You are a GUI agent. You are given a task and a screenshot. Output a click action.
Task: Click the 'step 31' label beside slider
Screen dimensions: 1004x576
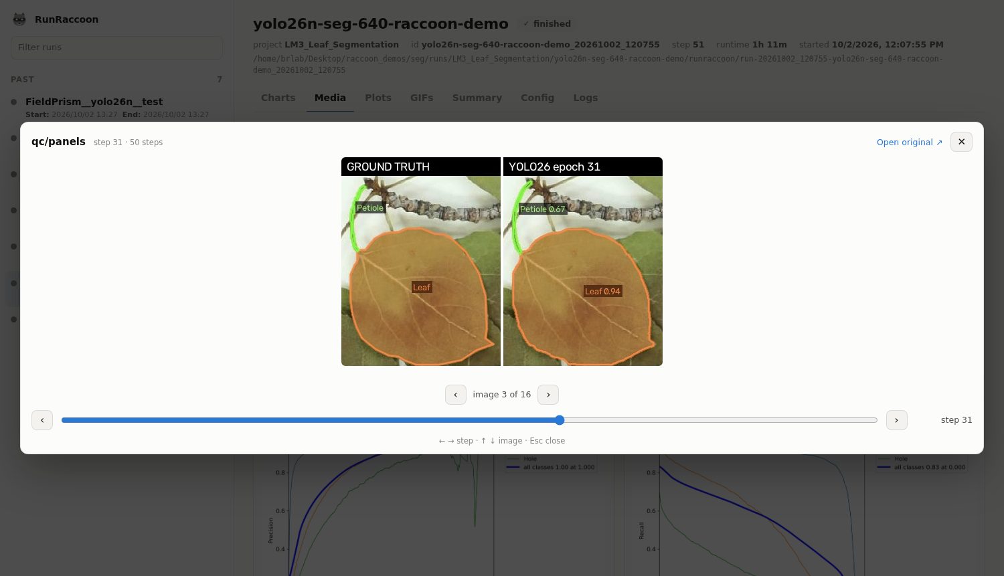956,420
